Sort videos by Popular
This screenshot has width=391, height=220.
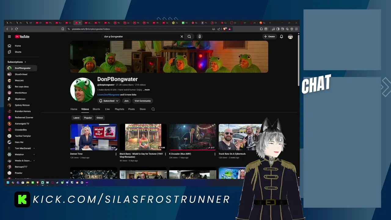88,118
